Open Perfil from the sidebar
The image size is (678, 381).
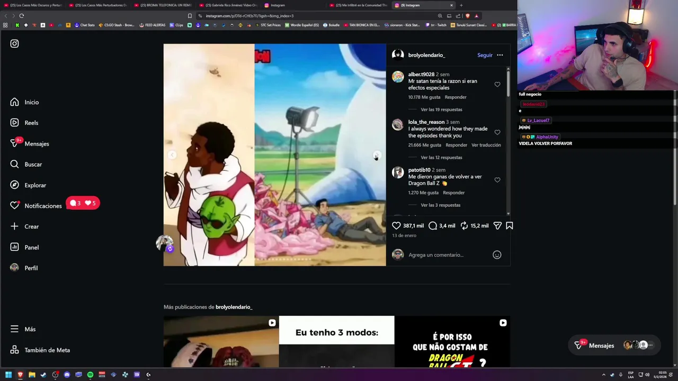[24, 268]
